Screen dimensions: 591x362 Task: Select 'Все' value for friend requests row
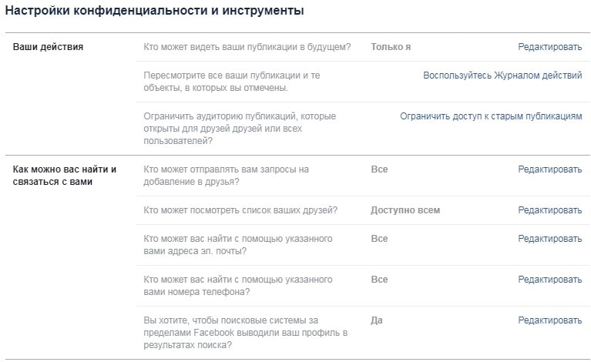click(379, 169)
